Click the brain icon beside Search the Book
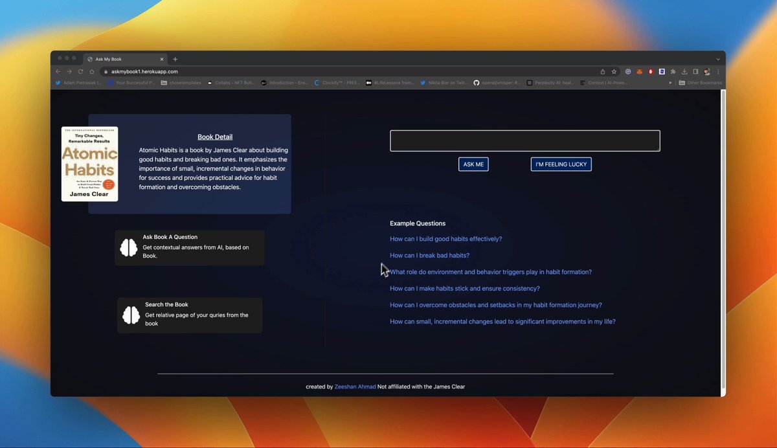The image size is (777, 448). point(131,315)
